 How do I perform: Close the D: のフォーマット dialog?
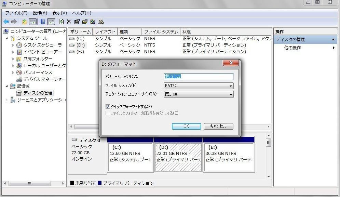coord(231,63)
